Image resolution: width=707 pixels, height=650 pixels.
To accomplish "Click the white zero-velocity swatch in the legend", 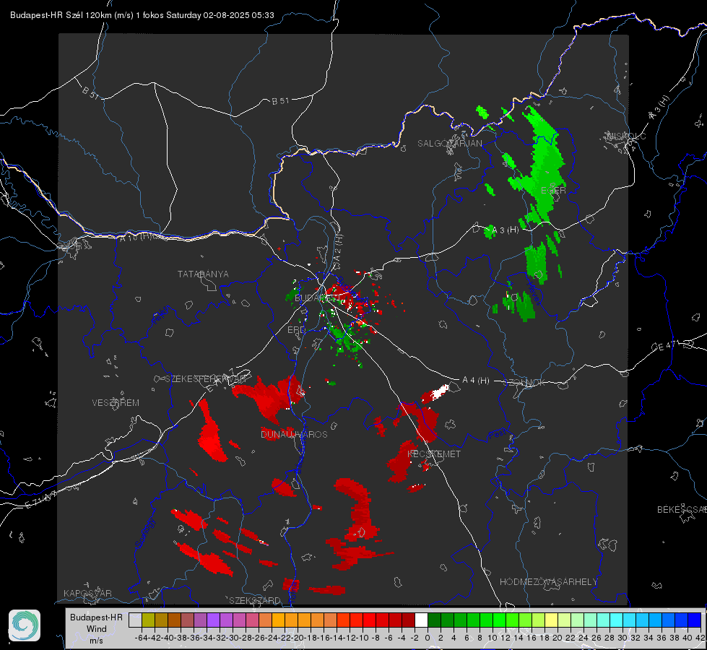I will [x=421, y=620].
